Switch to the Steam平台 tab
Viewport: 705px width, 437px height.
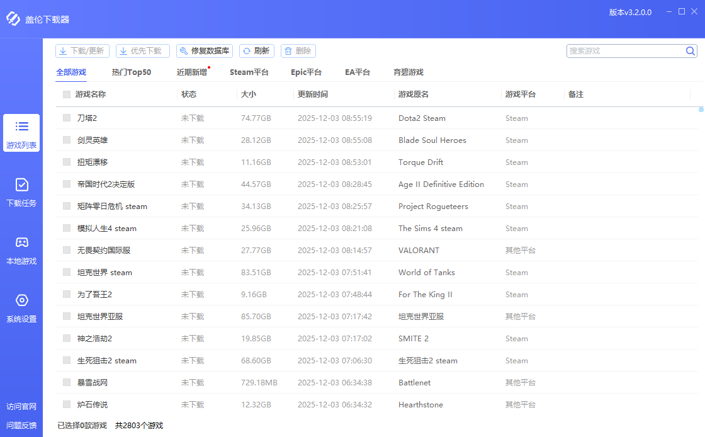pyautogui.click(x=248, y=72)
